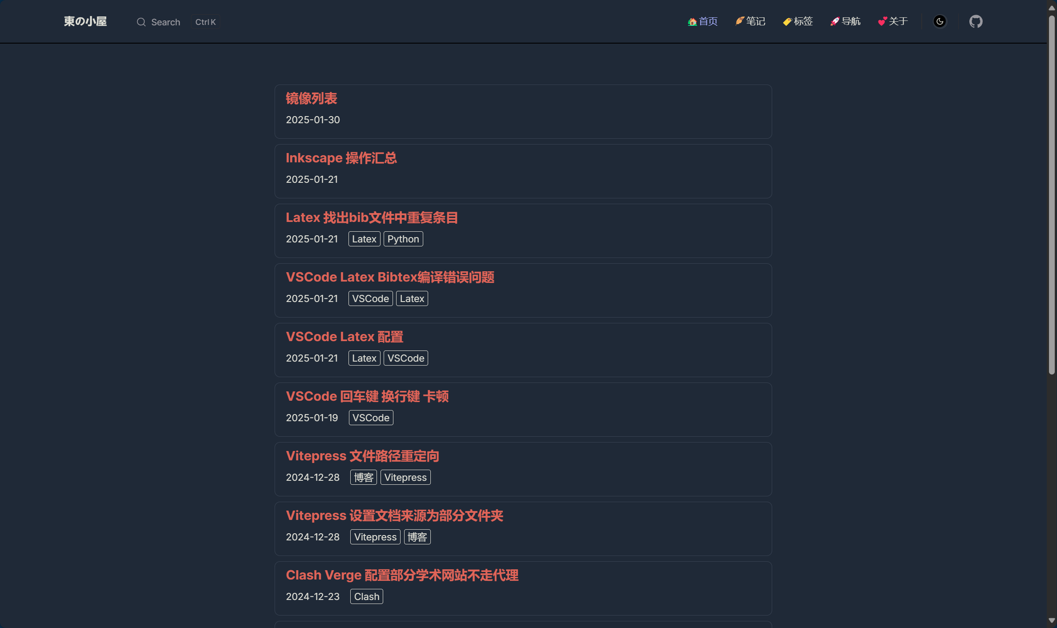
Task: Click the search magnifier icon
Action: [141, 22]
